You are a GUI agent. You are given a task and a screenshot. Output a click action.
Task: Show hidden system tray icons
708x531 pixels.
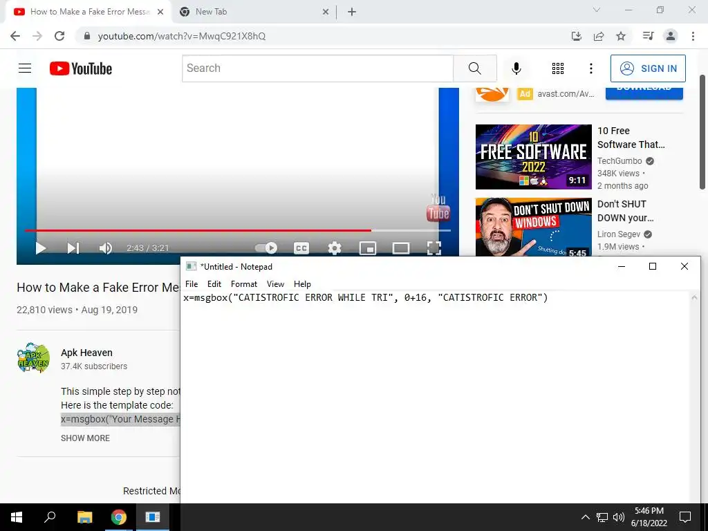pyautogui.click(x=585, y=517)
